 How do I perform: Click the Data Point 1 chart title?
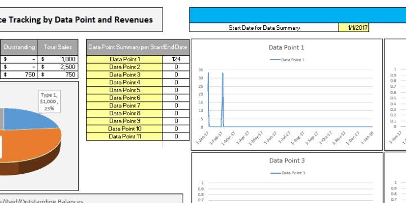[x=286, y=47]
